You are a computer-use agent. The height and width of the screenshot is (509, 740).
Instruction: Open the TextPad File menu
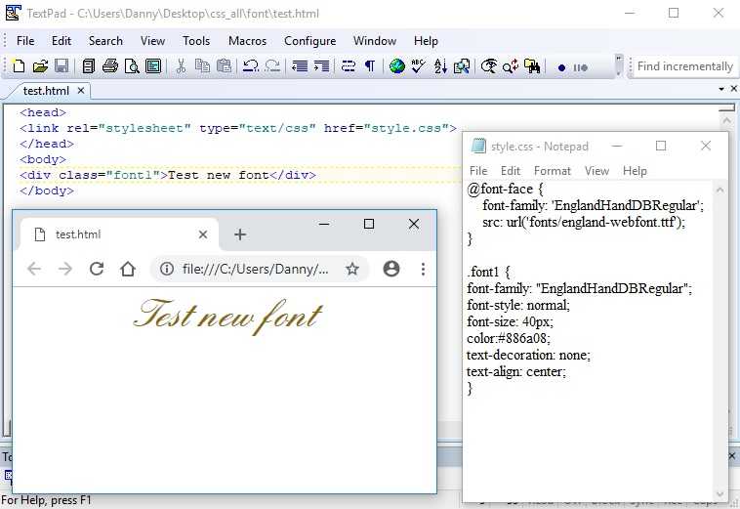tap(25, 41)
